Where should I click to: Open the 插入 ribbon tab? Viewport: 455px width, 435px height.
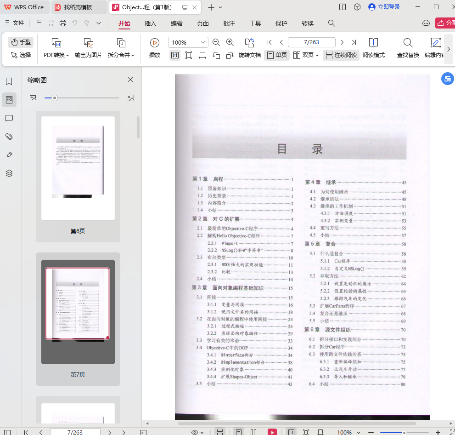point(150,23)
